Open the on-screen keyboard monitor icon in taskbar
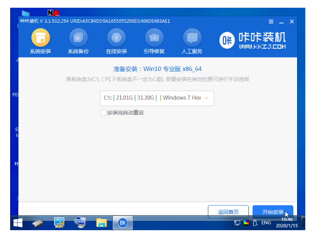Viewport: 313px width, 235px height. 80,222
